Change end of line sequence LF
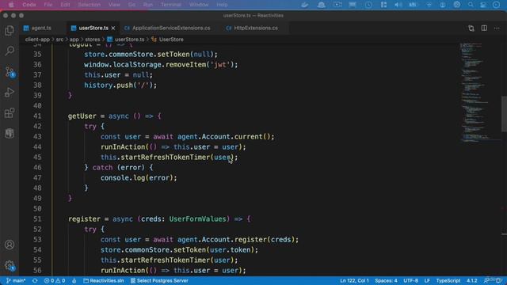Image resolution: width=507 pixels, height=285 pixels. 427,280
